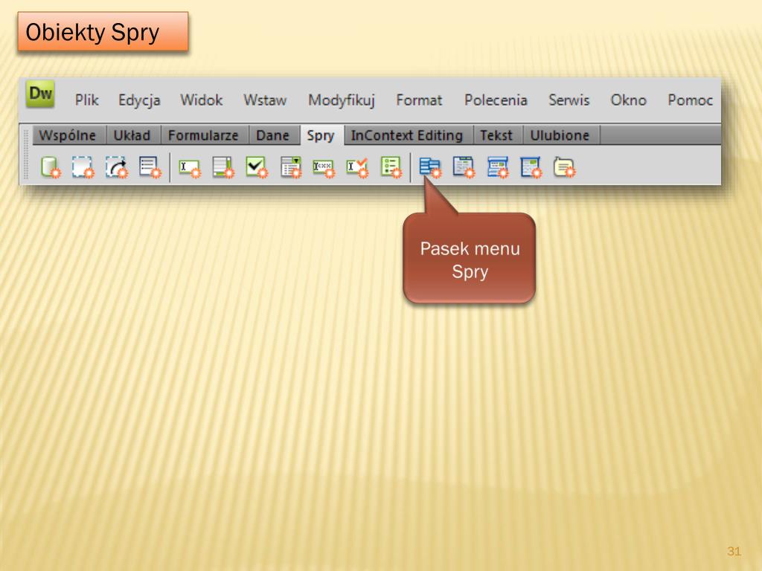Image resolution: width=762 pixels, height=571 pixels.
Task: Insert Spry Collapsible Panel widget
Action: click(531, 167)
